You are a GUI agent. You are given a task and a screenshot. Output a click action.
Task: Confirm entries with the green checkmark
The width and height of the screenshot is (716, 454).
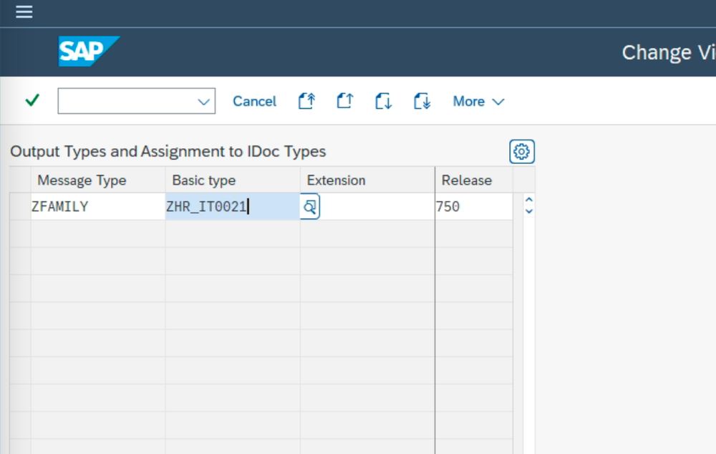click(x=31, y=100)
